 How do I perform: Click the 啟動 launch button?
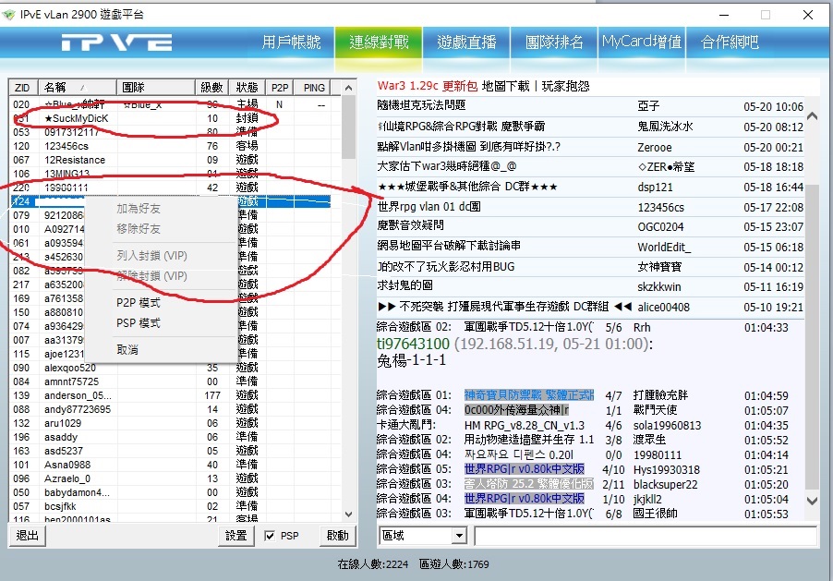pos(338,536)
